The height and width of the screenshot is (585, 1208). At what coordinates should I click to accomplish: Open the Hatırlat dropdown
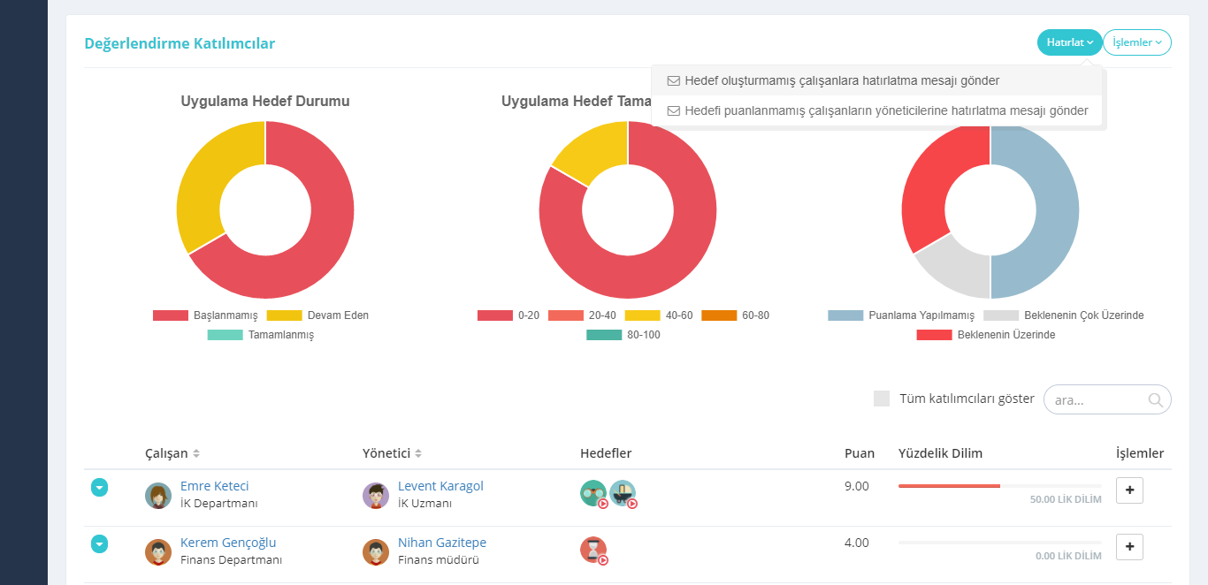point(1069,42)
